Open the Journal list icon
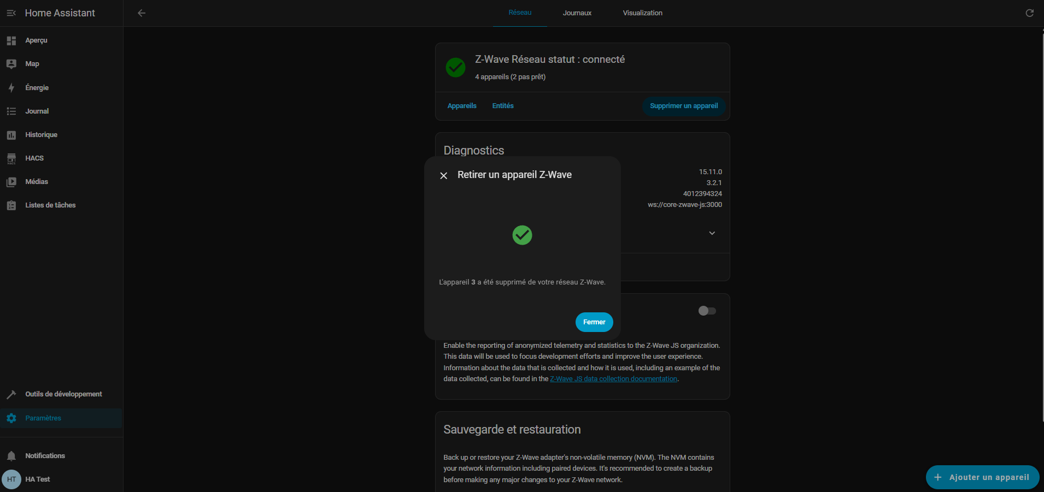Viewport: 1044px width, 492px height. point(11,111)
